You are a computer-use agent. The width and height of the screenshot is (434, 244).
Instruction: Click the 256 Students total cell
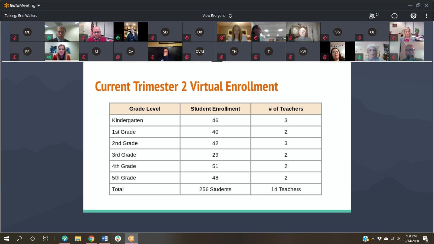pyautogui.click(x=215, y=189)
